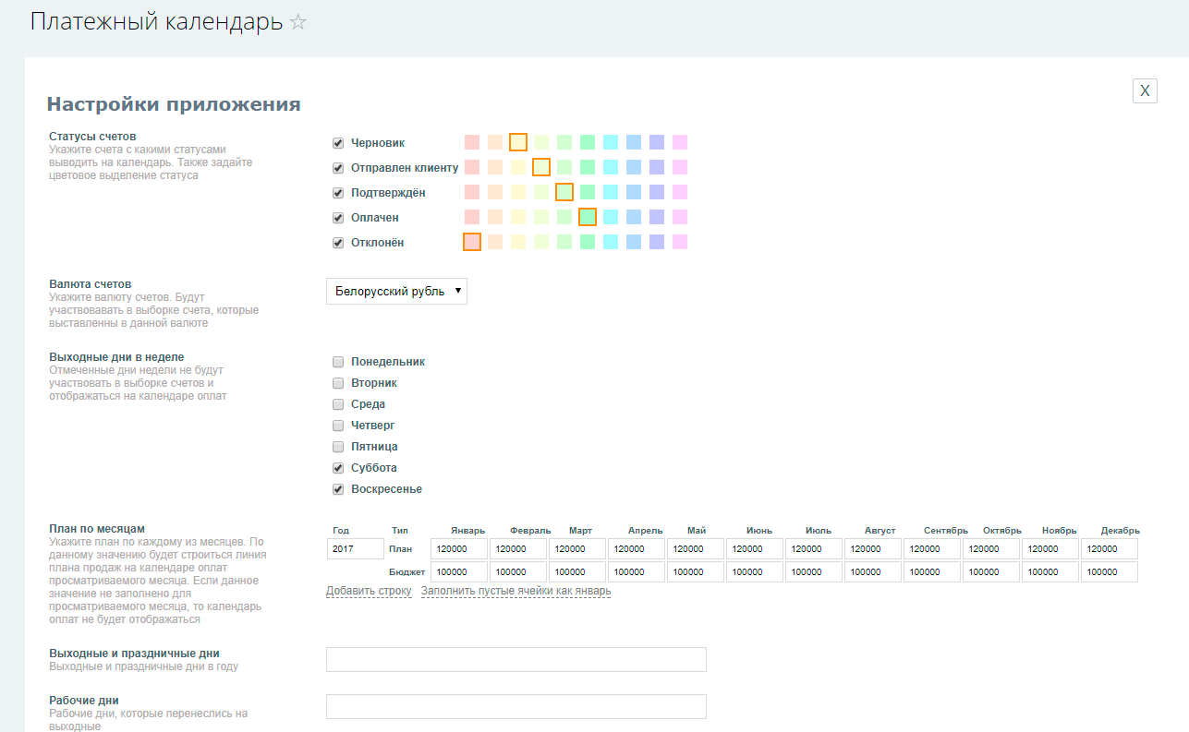Uncheck the Суббота weekend checkbox

338,468
